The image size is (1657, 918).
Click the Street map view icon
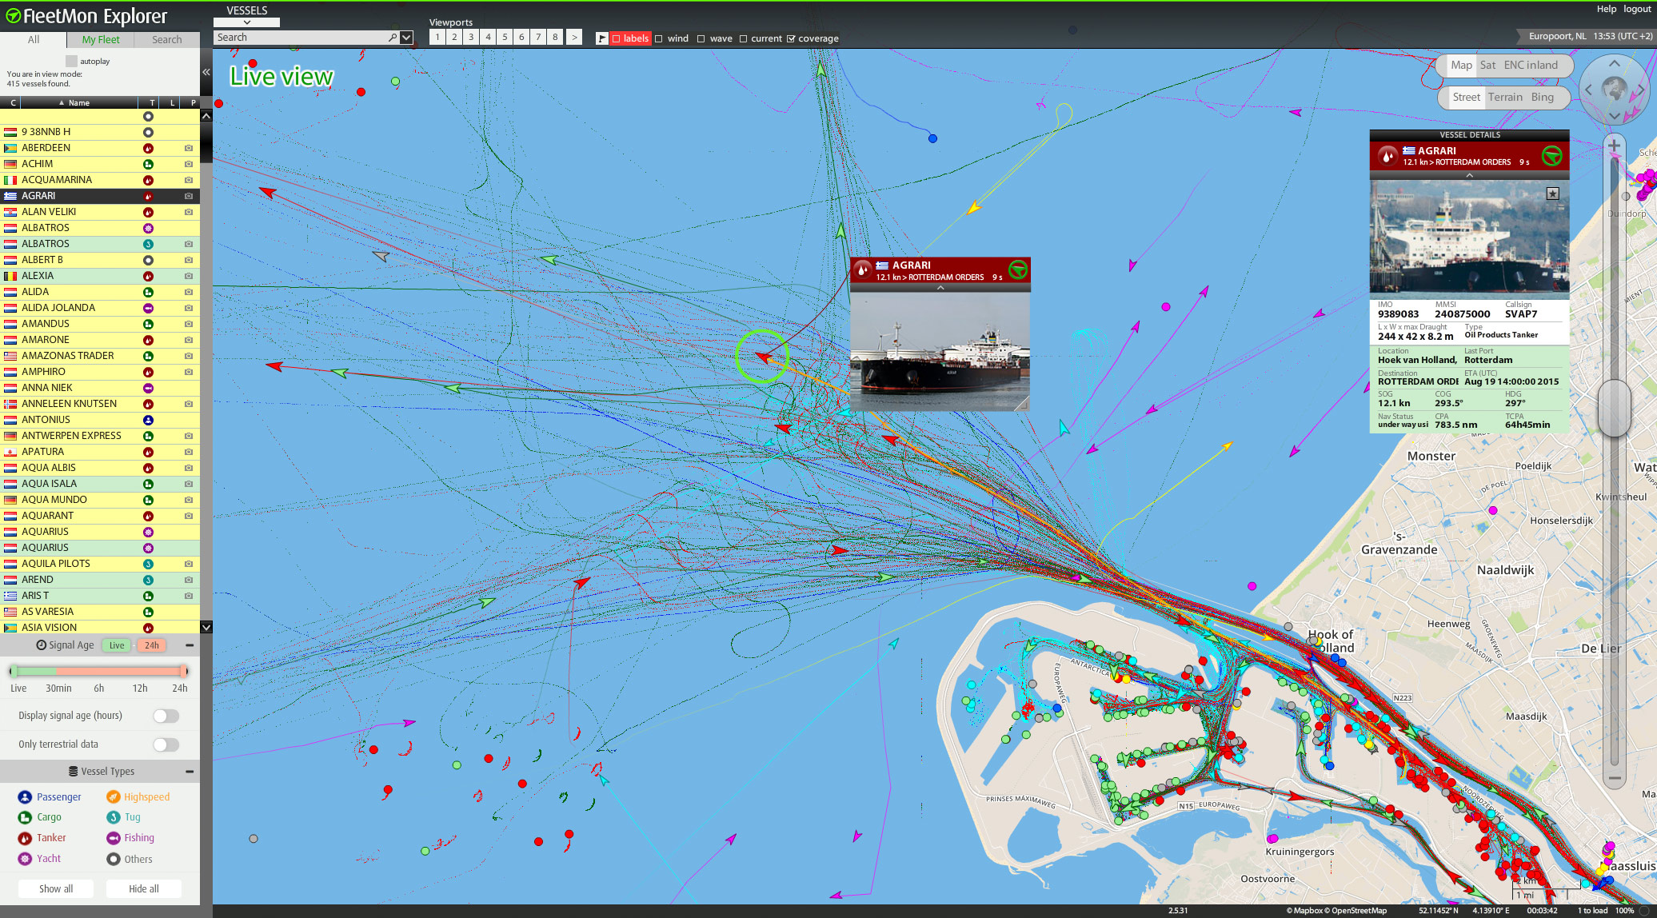(1463, 95)
